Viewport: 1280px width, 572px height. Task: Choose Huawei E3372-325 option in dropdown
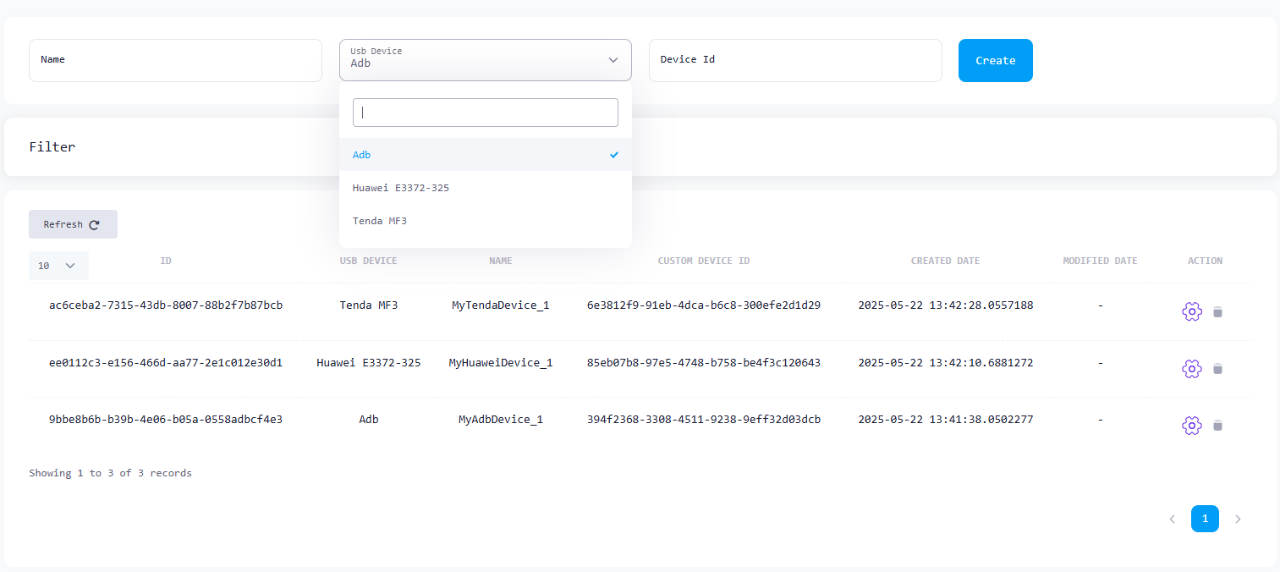click(485, 188)
